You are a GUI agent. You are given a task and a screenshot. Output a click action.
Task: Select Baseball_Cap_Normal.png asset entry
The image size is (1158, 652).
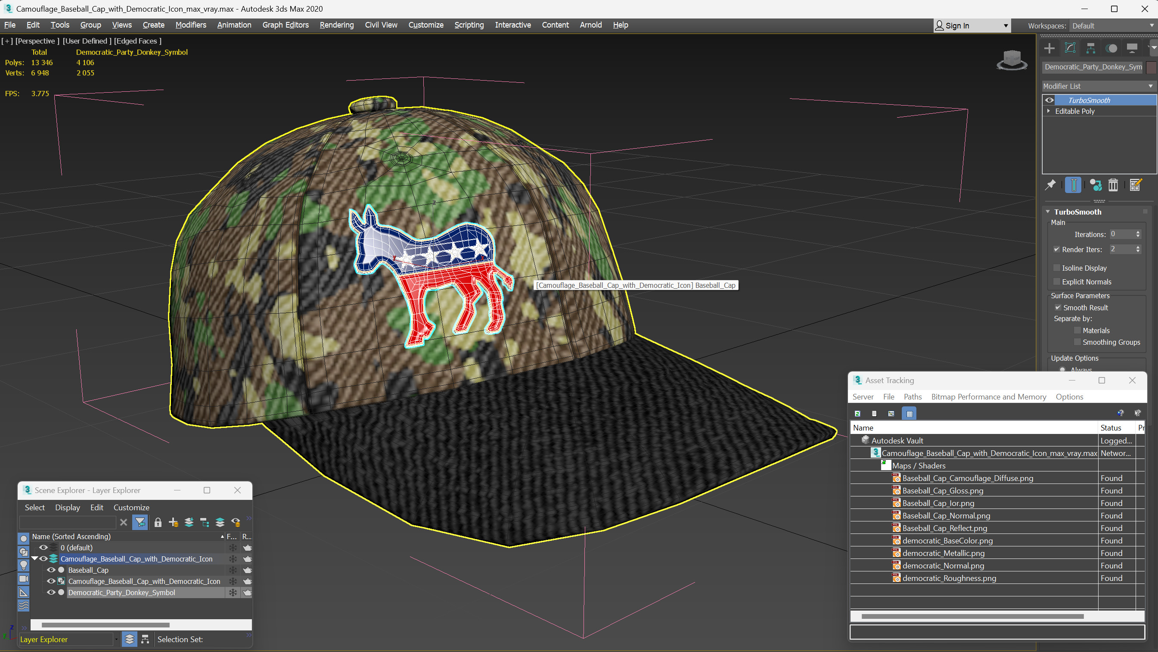point(946,516)
